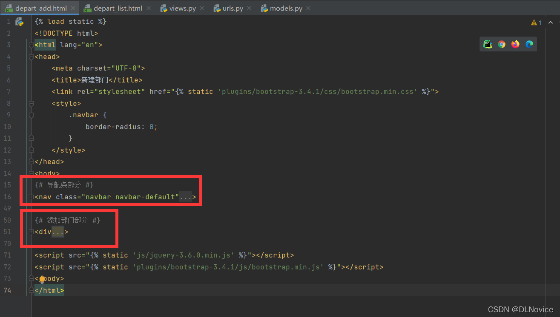Collapse the .navbar rule fold on line 9

coord(31,115)
